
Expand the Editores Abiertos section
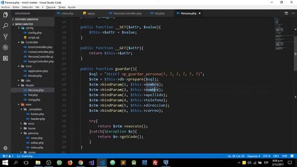(26, 19)
